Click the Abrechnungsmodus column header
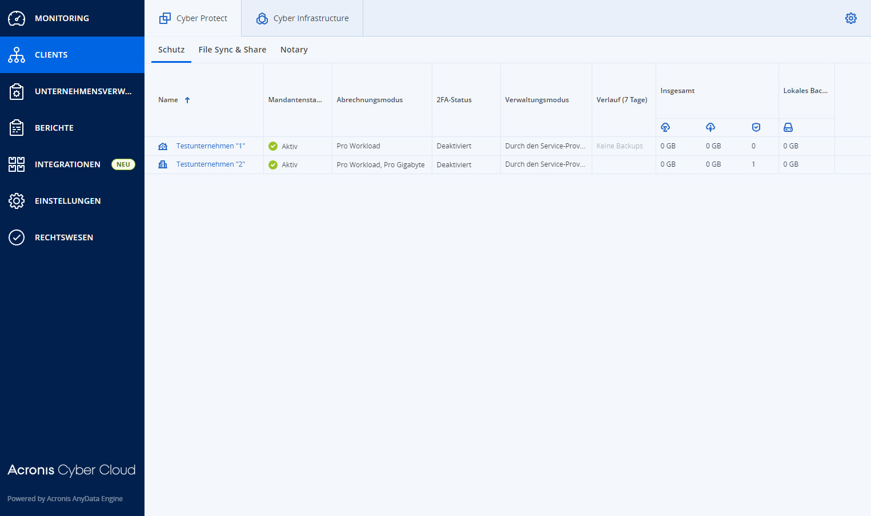This screenshot has width=871, height=516. (x=370, y=100)
